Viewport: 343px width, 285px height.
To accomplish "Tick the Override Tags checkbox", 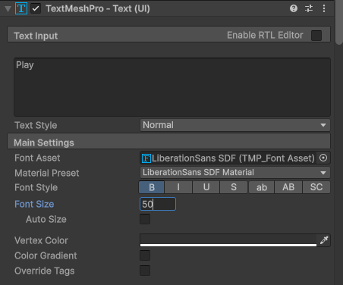I will [x=145, y=271].
